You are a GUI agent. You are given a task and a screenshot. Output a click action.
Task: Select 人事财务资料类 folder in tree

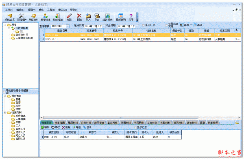click(24, 38)
